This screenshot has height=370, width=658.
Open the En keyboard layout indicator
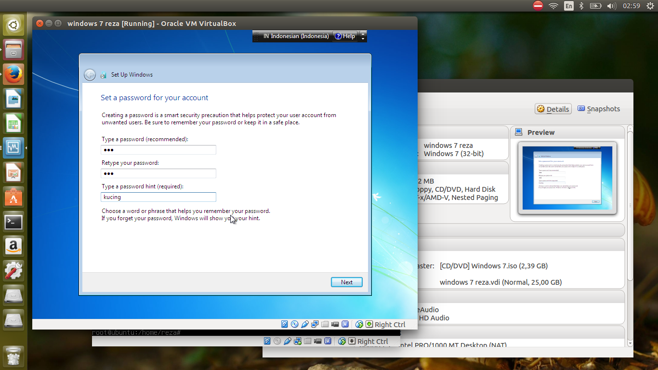pyautogui.click(x=569, y=6)
